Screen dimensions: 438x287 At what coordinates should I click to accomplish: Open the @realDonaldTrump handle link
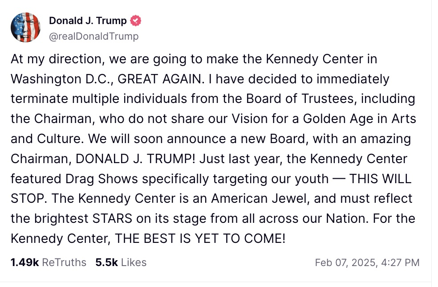click(93, 36)
